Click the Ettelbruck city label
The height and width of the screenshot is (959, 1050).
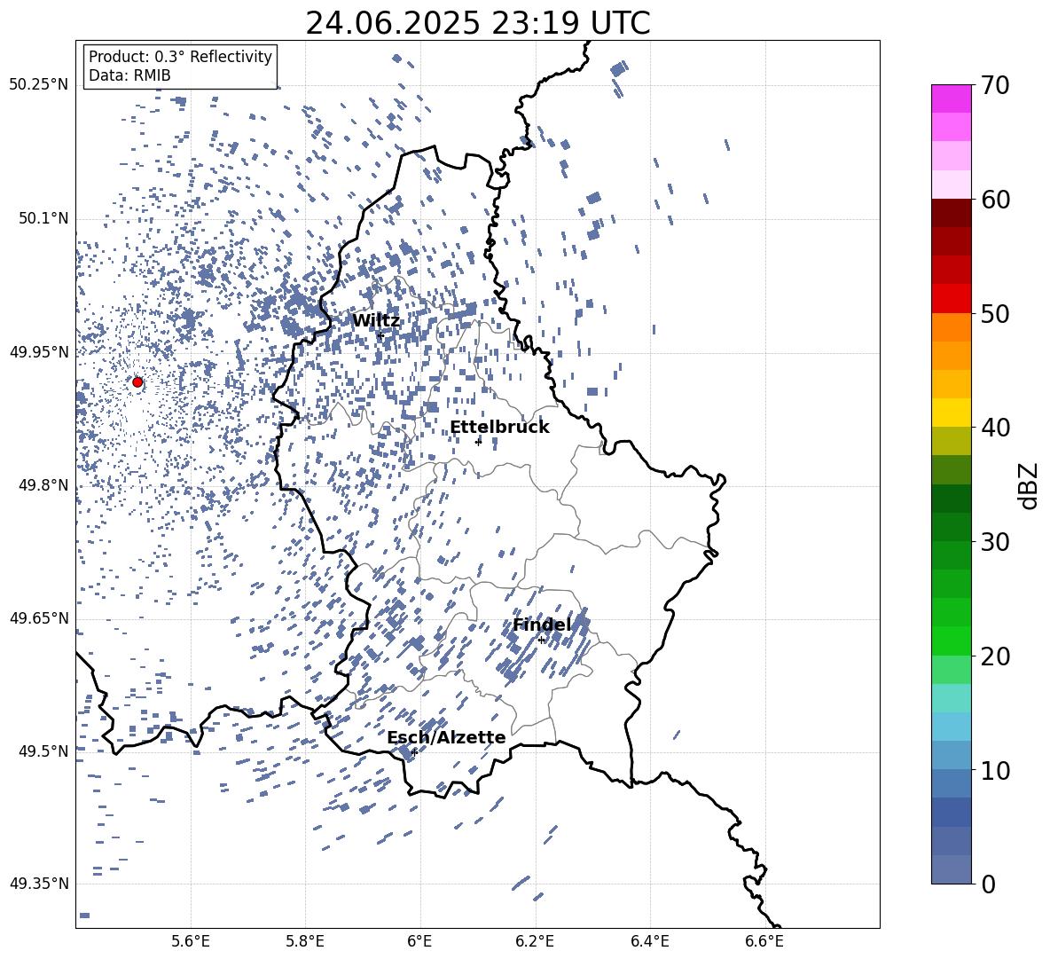pos(499,428)
